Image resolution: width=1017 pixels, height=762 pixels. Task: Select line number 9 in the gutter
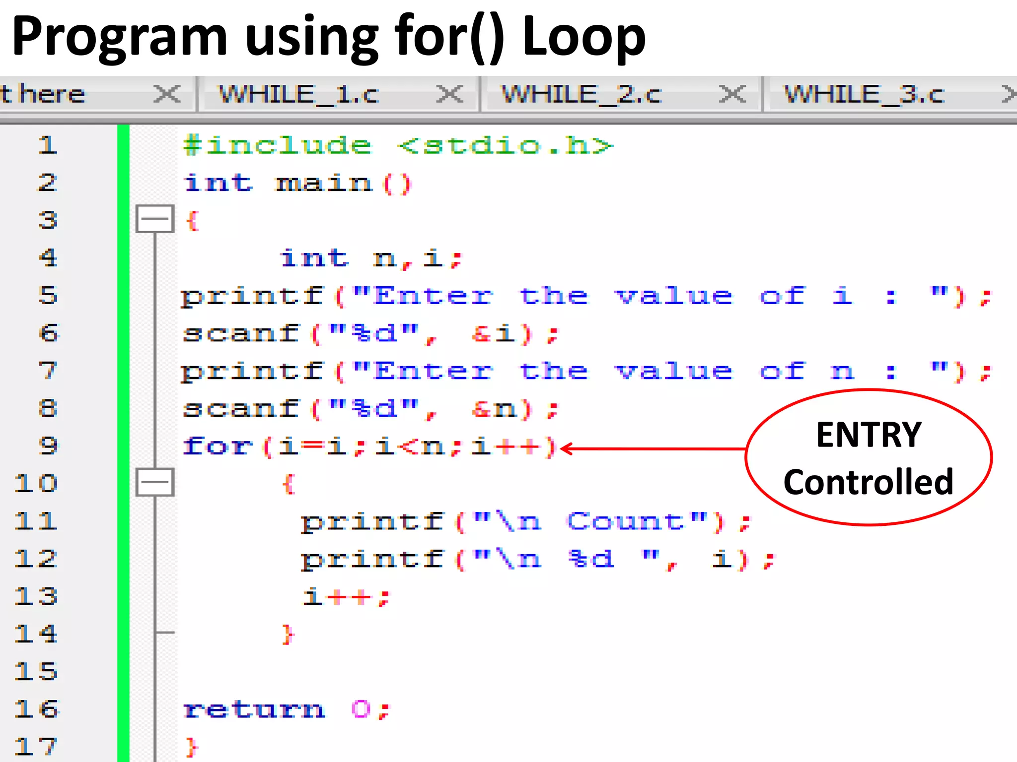(x=48, y=445)
